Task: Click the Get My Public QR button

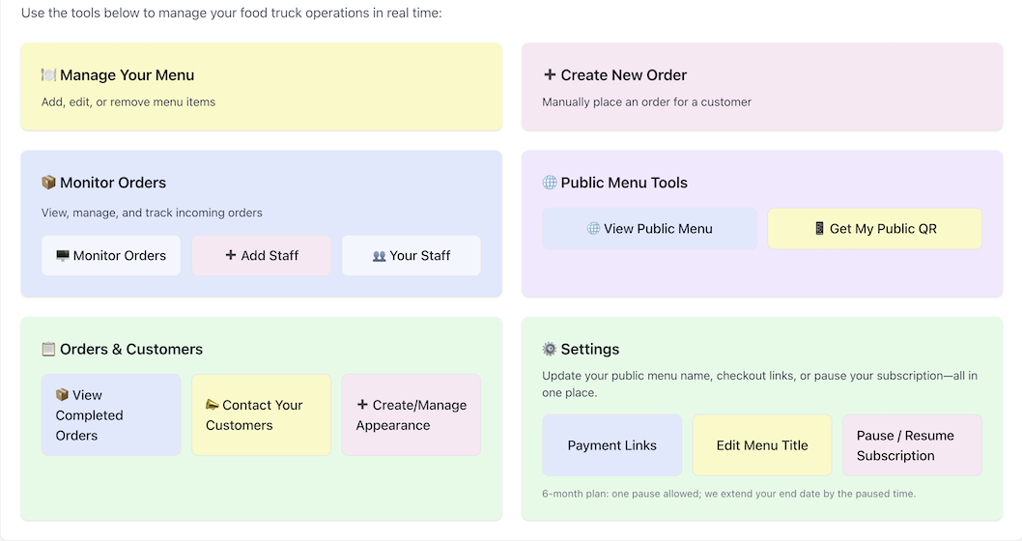Action: 875,229
